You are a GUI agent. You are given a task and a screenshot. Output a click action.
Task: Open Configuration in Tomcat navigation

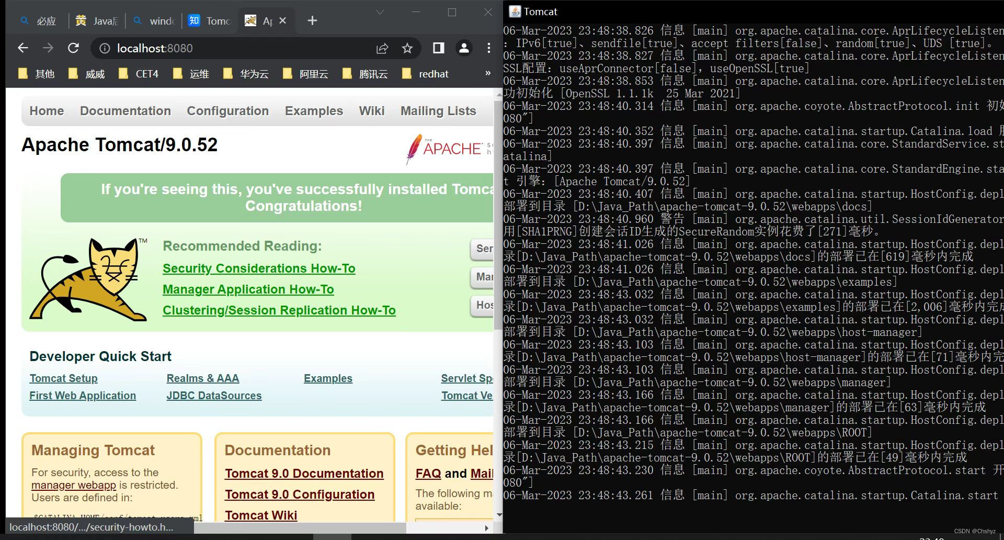228,111
